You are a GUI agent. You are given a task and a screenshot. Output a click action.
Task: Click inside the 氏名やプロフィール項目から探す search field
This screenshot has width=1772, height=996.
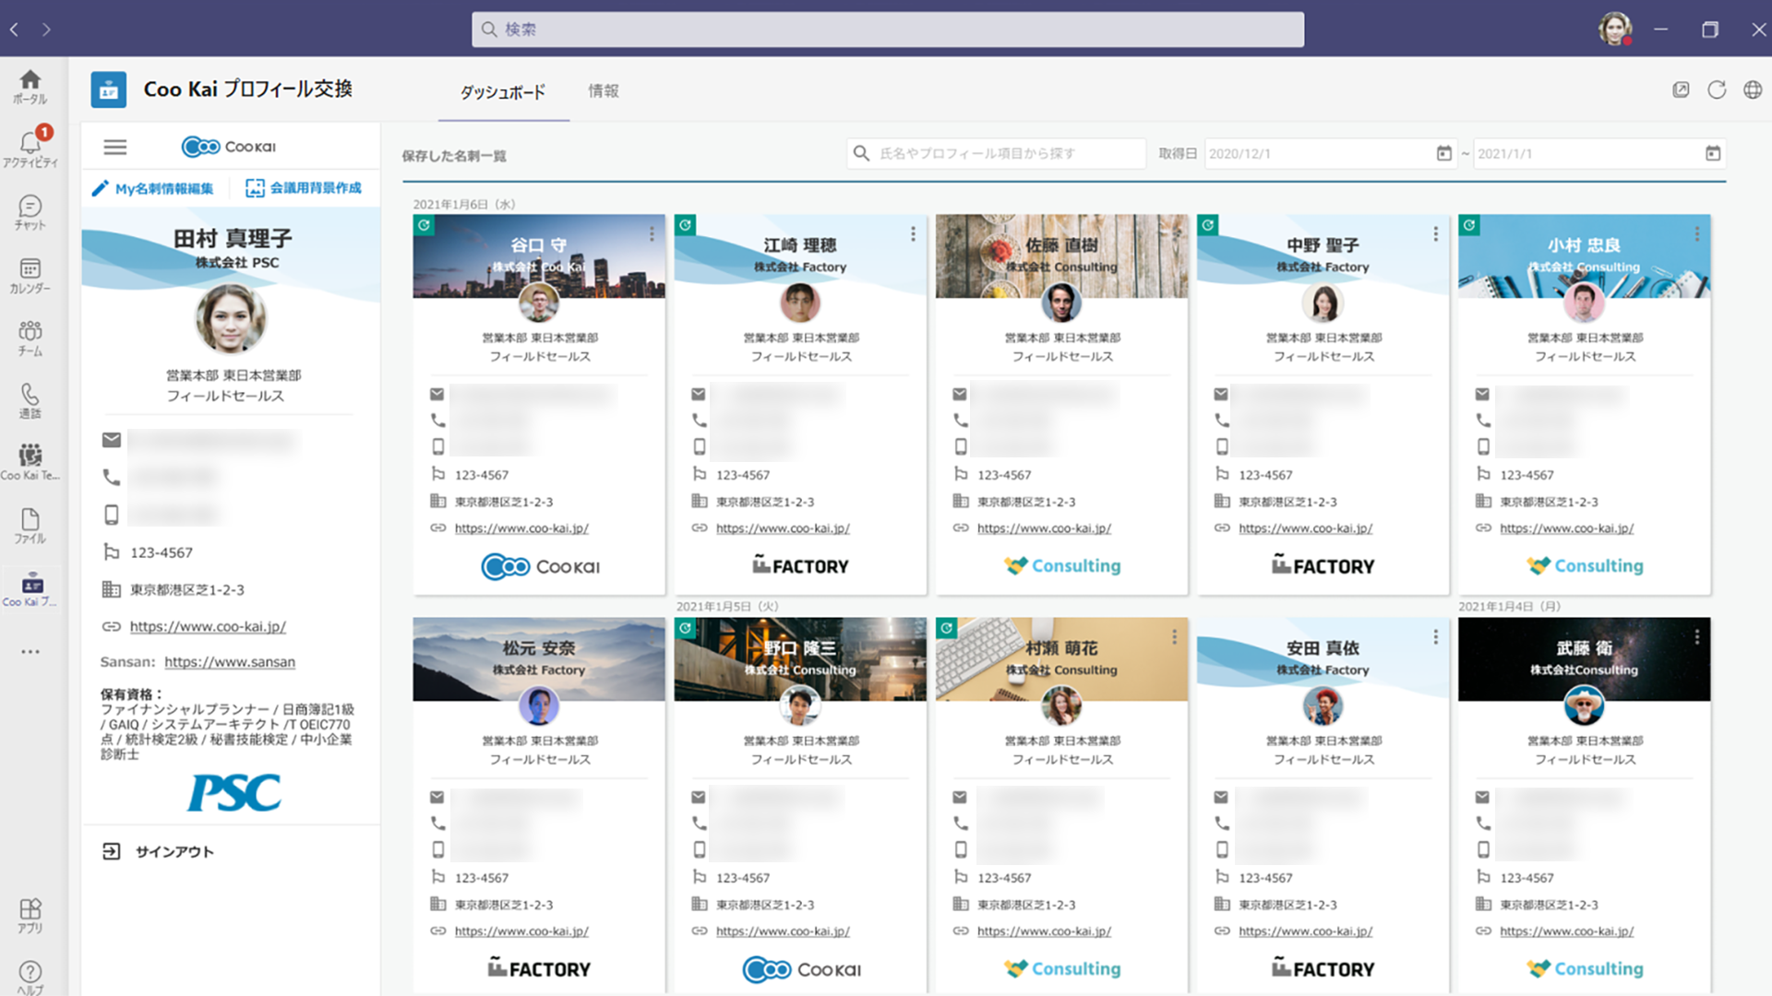pyautogui.click(x=997, y=153)
